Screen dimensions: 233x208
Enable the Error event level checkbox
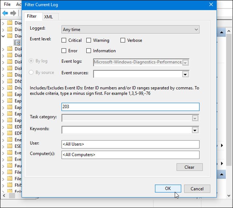(64, 51)
